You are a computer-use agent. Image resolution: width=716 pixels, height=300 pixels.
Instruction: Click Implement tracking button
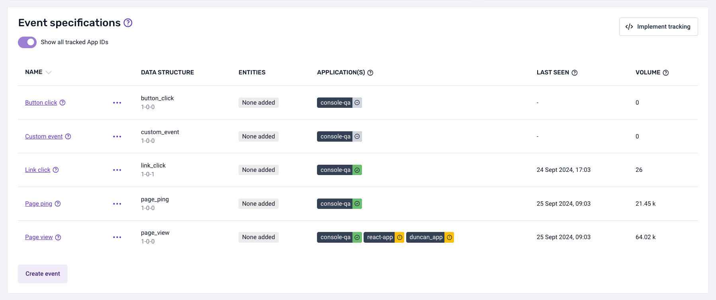click(x=658, y=27)
